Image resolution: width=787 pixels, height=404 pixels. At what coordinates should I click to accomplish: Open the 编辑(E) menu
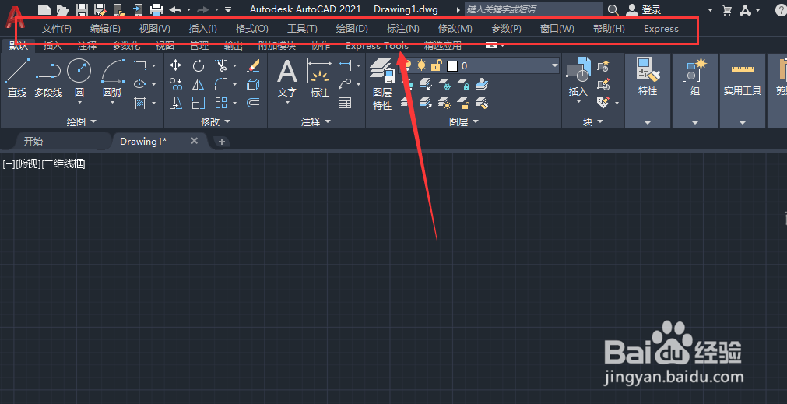point(105,29)
